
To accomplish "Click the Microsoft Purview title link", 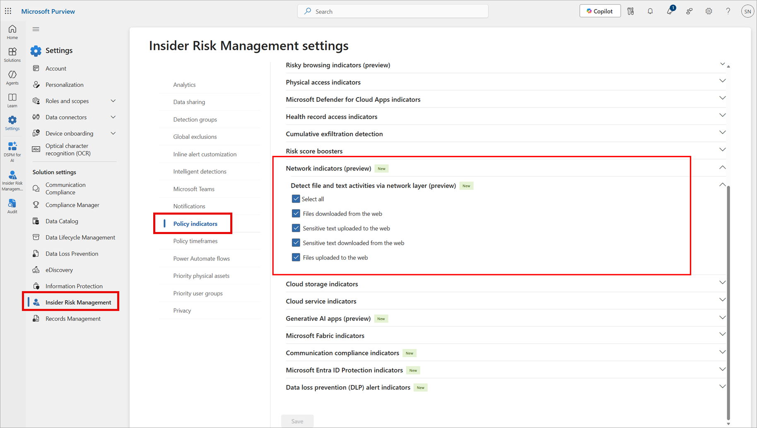I will coord(48,11).
